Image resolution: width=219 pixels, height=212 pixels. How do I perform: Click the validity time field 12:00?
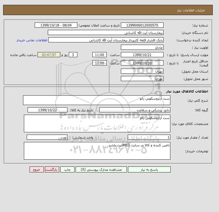[x=100, y=63]
